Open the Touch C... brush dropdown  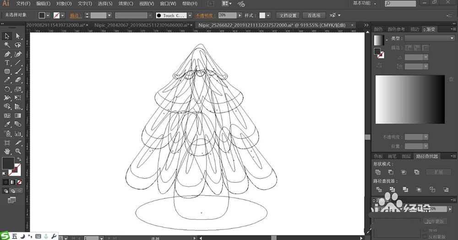coord(190,16)
